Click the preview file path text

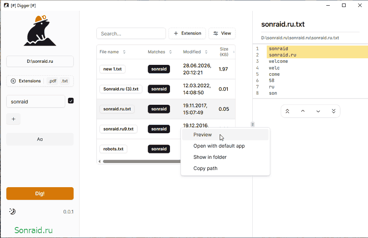[x=300, y=38]
